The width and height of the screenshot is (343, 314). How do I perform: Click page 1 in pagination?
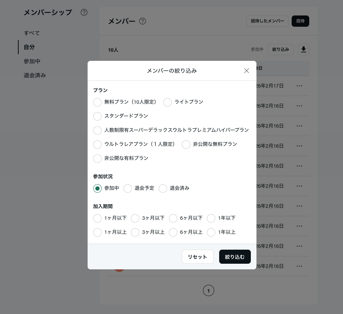point(208,290)
